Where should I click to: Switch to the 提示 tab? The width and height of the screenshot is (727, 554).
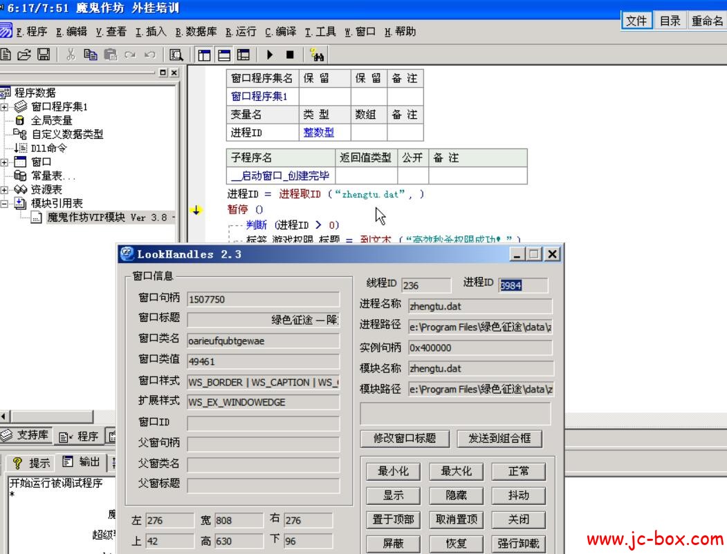pos(32,463)
